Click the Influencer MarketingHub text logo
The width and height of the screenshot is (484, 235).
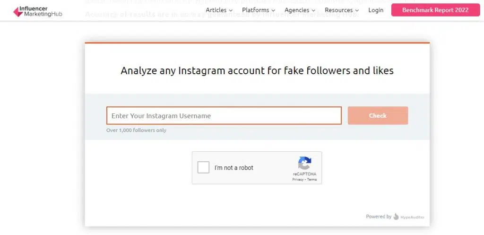point(41,11)
